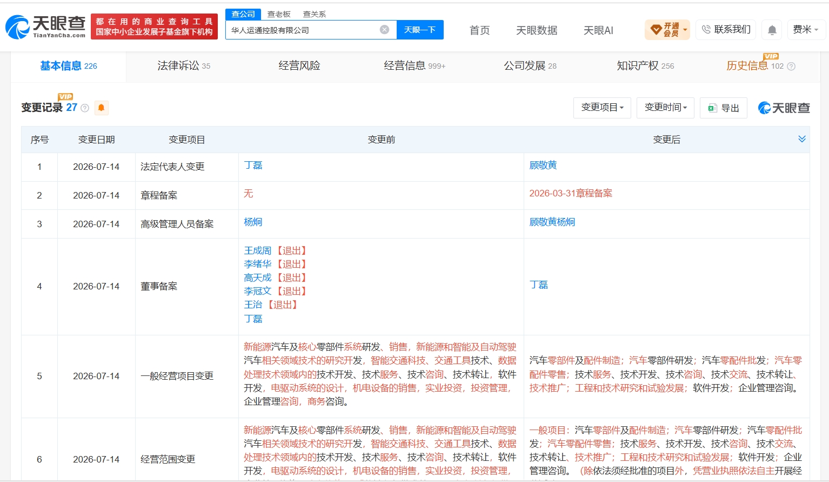Image resolution: width=829 pixels, height=482 pixels.
Task: Click the company name search input field
Action: click(x=303, y=30)
